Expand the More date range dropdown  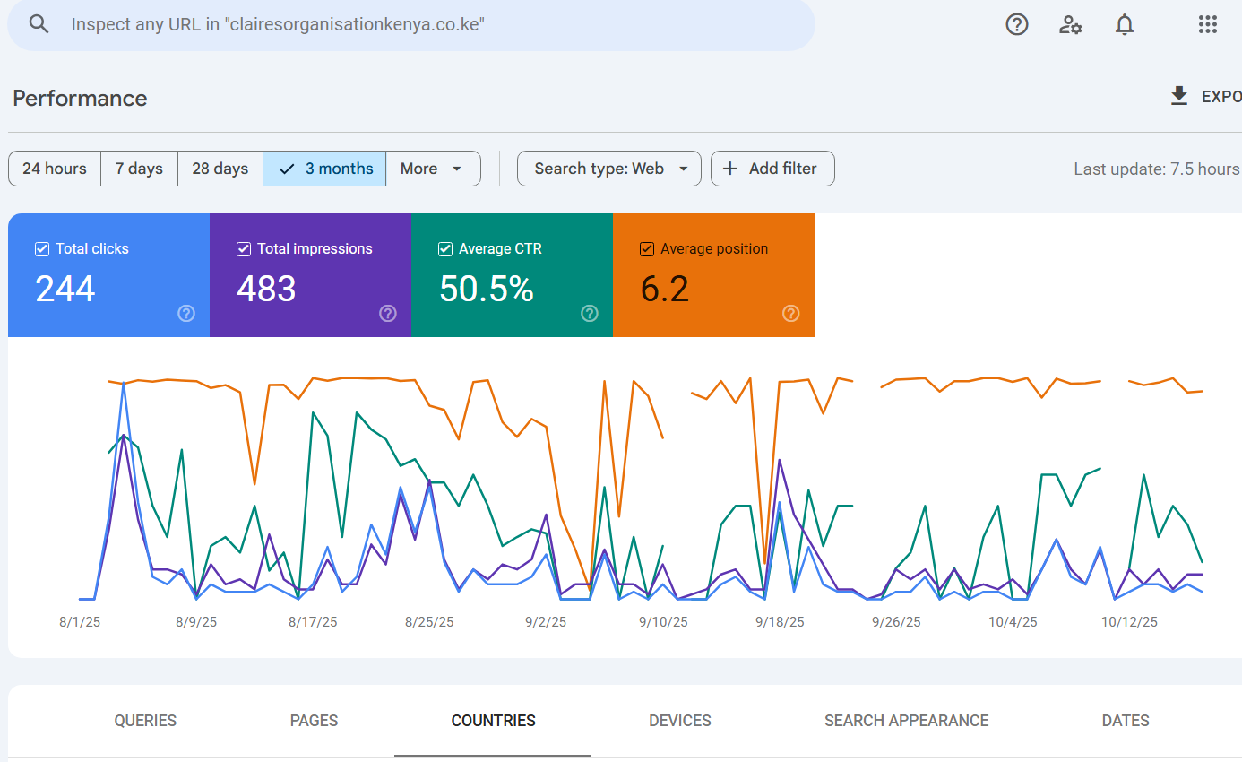[432, 169]
